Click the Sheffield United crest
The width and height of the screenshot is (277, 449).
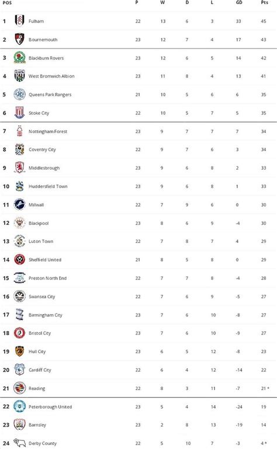pyautogui.click(x=19, y=259)
